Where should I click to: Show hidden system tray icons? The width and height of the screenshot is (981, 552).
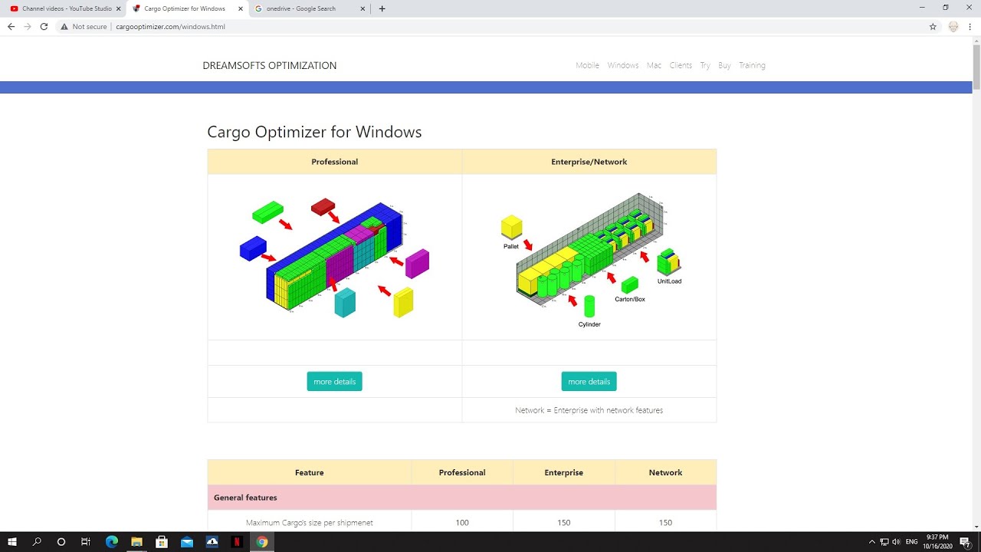[x=871, y=542]
